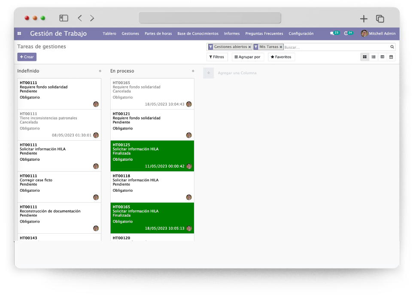Click the search magnifier icon
Viewport: 413px width, 295px height.
pyautogui.click(x=392, y=47)
